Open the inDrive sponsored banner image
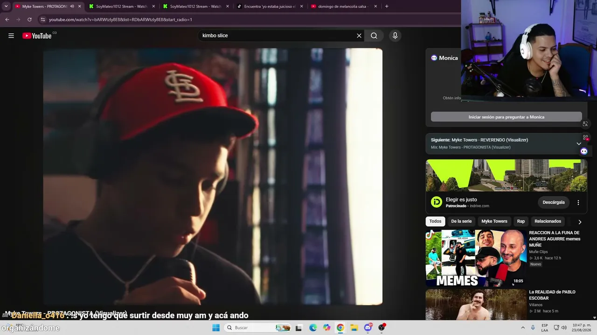Viewport: 597px width, 335px height. point(506,175)
